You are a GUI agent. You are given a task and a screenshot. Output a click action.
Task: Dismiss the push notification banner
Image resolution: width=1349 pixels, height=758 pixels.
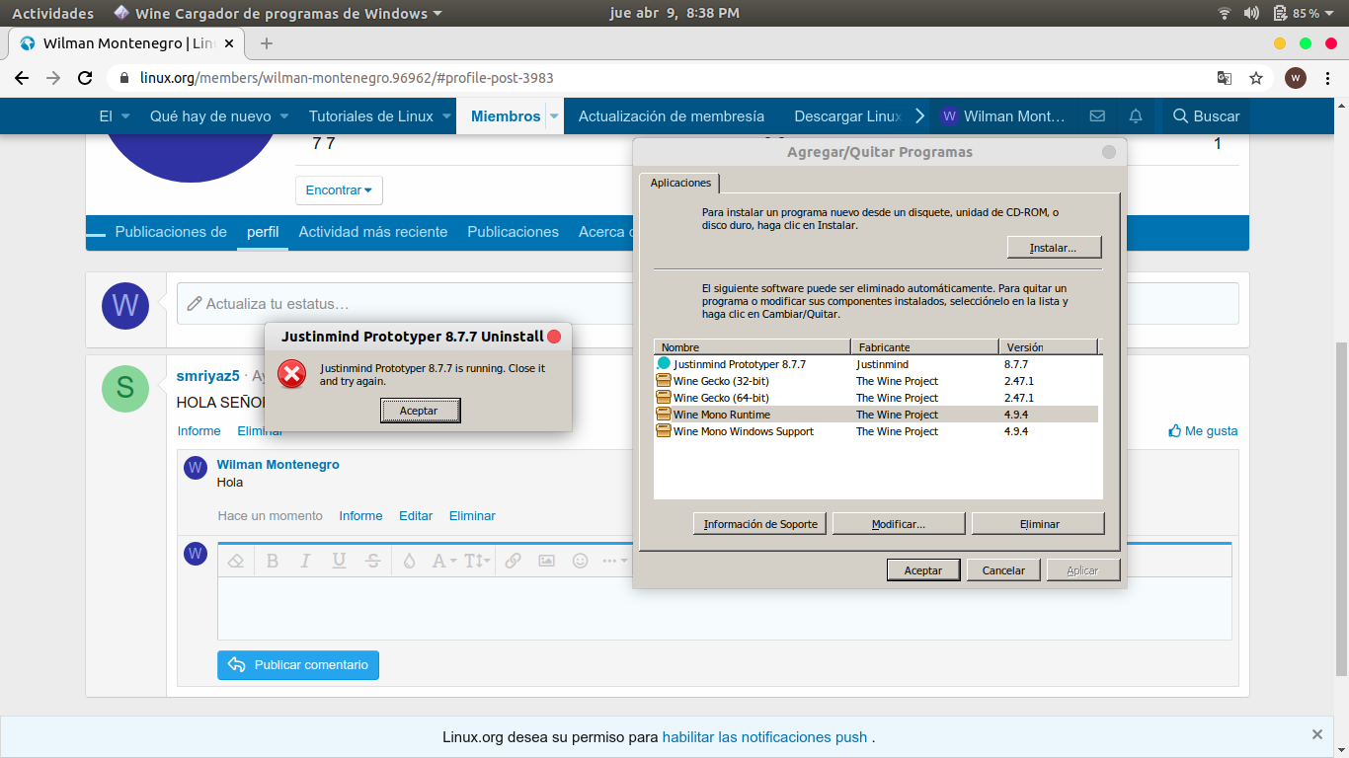(x=1317, y=734)
